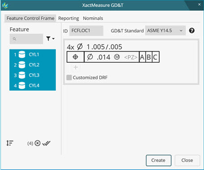Click the sort order icon
Viewport: 204px width, 170px height.
pos(10,143)
